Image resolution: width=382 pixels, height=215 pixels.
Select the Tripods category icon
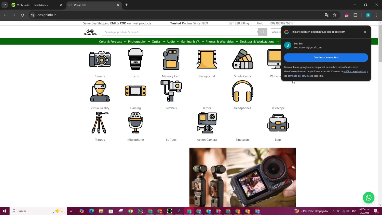click(100, 123)
